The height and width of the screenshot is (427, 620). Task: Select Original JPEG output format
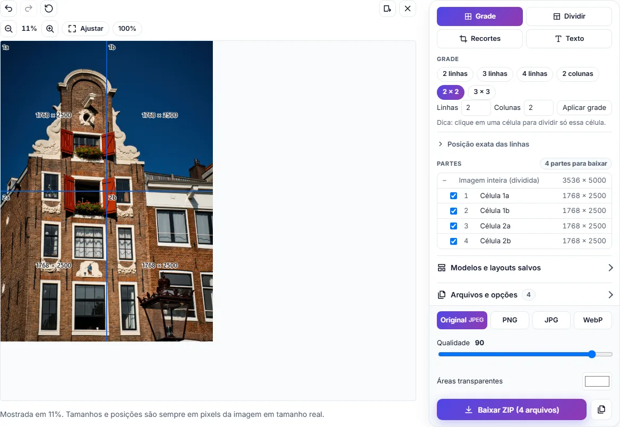462,320
